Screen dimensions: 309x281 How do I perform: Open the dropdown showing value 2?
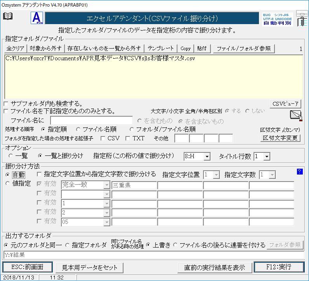(107, 213)
